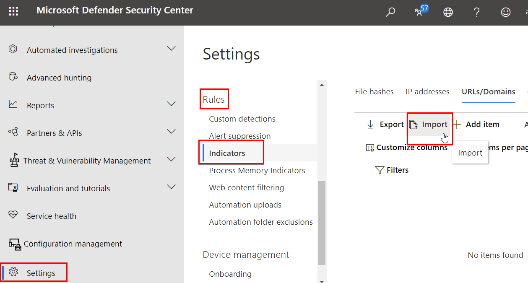Open Automation uploads settings
528x283 pixels.
245,205
